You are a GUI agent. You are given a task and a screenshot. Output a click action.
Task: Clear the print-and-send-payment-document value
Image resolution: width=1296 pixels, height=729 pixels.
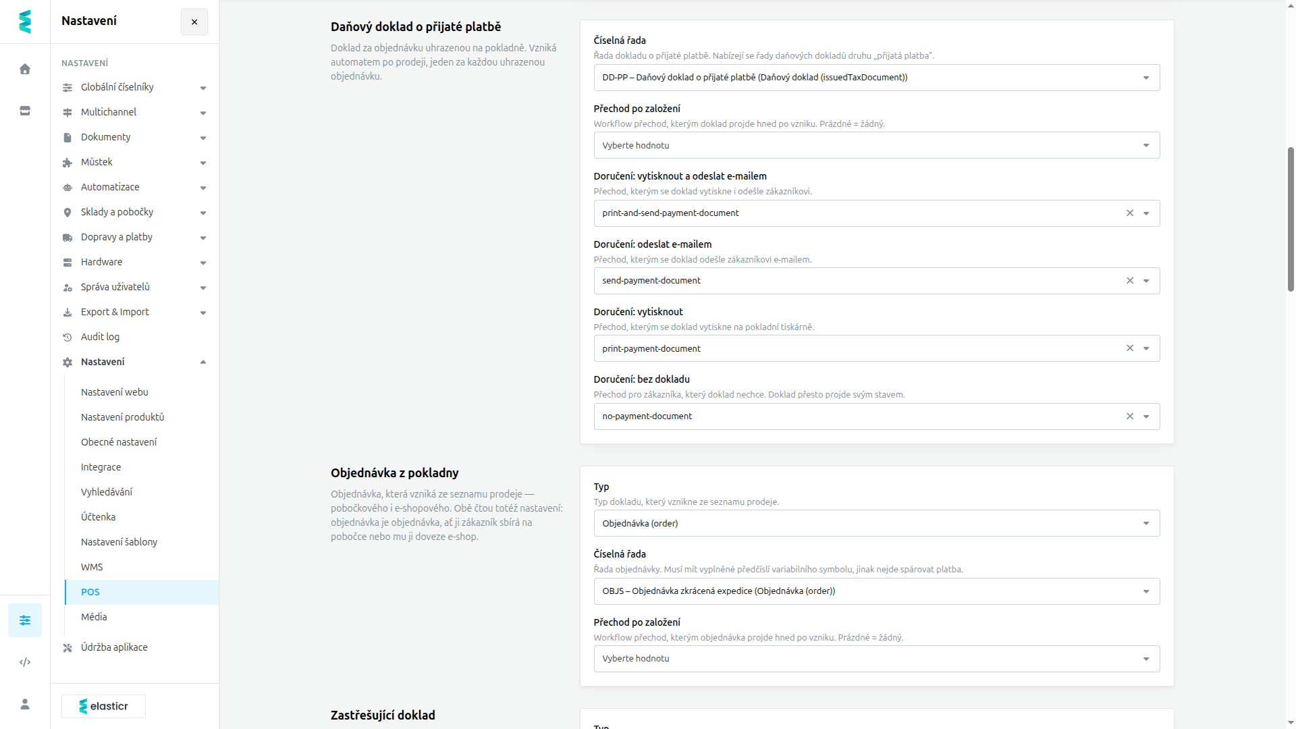[1130, 213]
